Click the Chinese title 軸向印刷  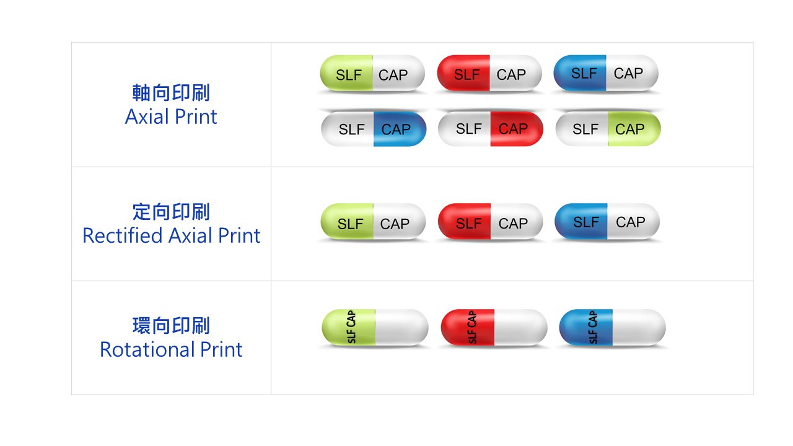click(171, 93)
